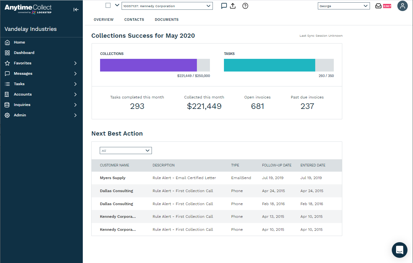Viewport: 413px width, 263px height.
Task: Open the Myers Supply customer row
Action: pyautogui.click(x=113, y=178)
